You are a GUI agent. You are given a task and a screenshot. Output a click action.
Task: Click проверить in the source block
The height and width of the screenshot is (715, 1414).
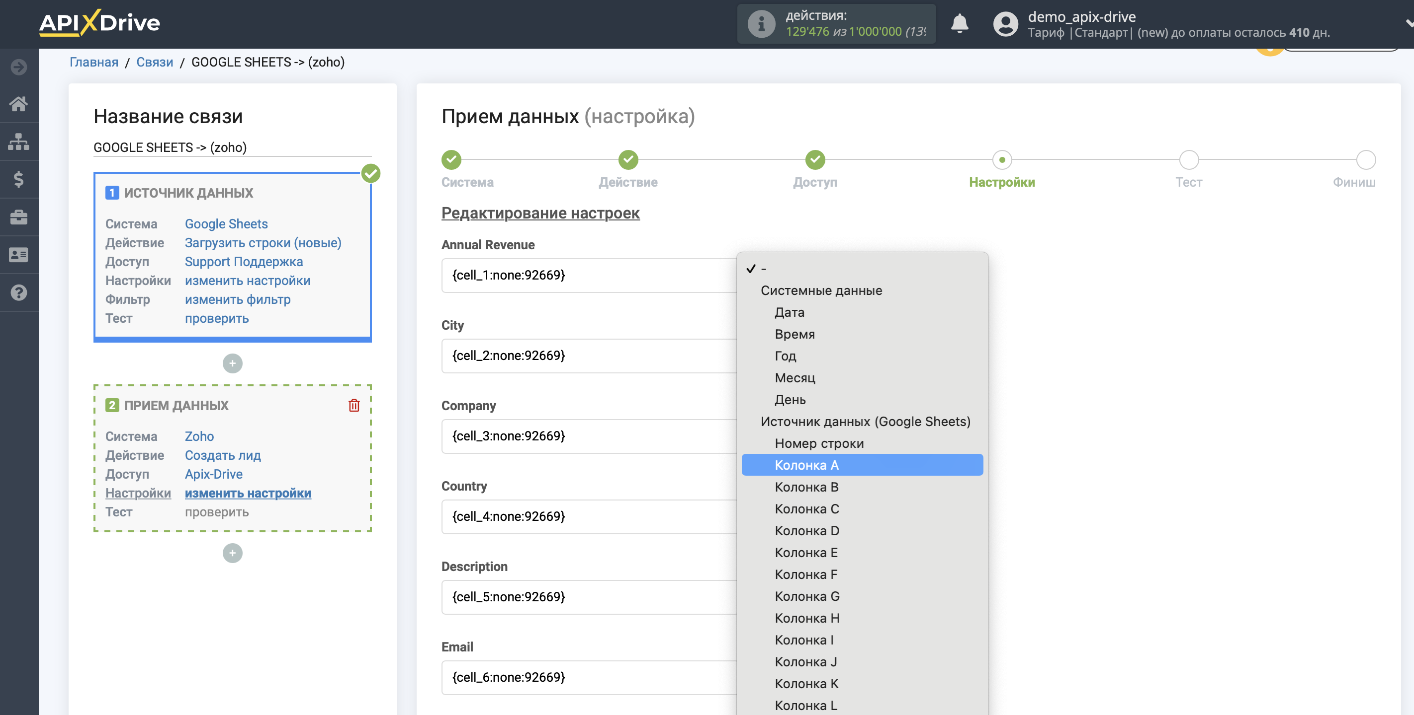point(217,318)
